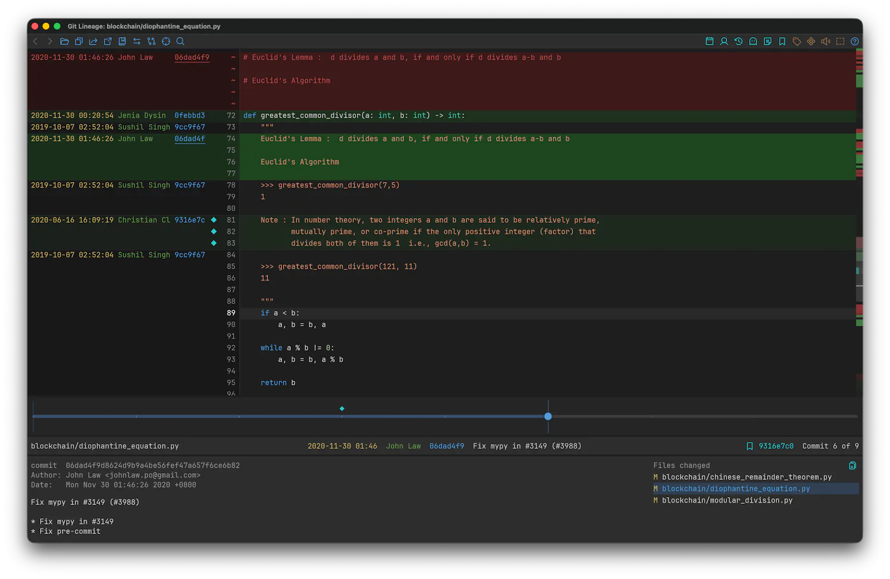
Task: Click the diamond marker on line 81
Action: (x=214, y=220)
